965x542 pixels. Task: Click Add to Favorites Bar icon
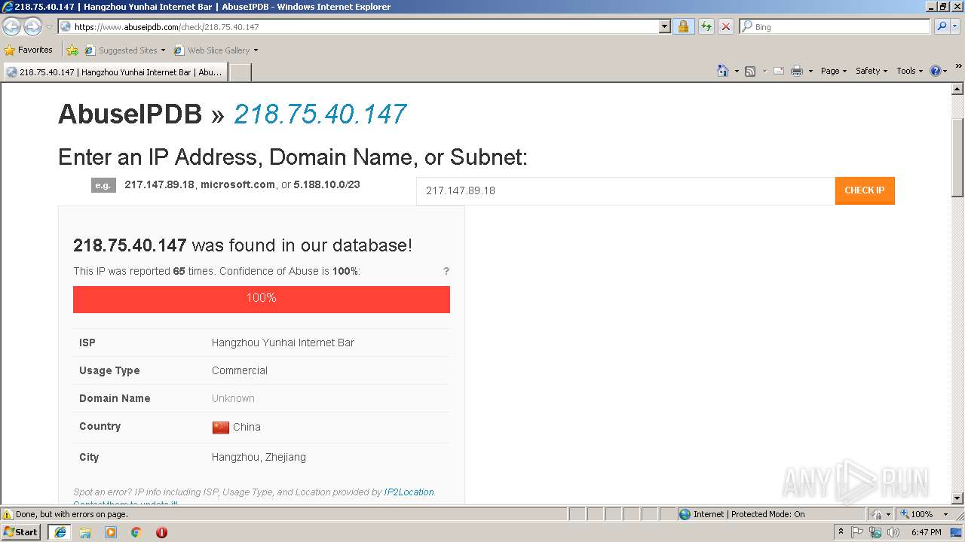click(x=72, y=50)
